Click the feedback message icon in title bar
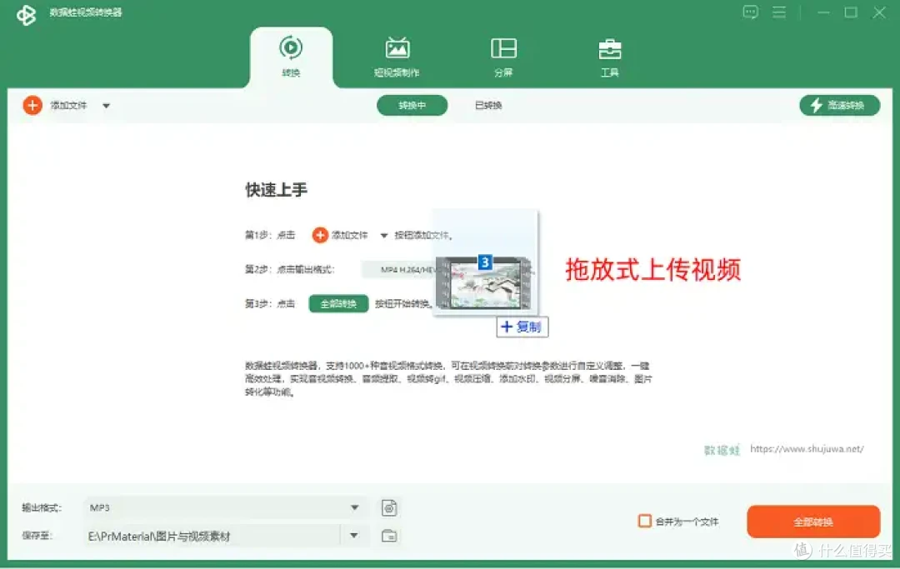Viewport: 900px width, 569px height. (751, 12)
